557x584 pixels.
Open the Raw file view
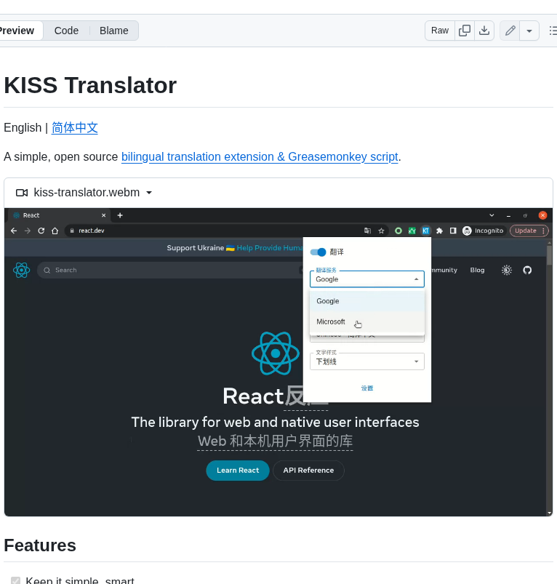(x=440, y=31)
